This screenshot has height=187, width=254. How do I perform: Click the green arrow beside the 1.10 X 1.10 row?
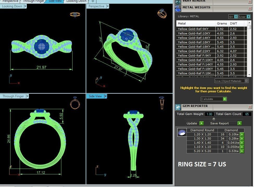tap(242, 147)
